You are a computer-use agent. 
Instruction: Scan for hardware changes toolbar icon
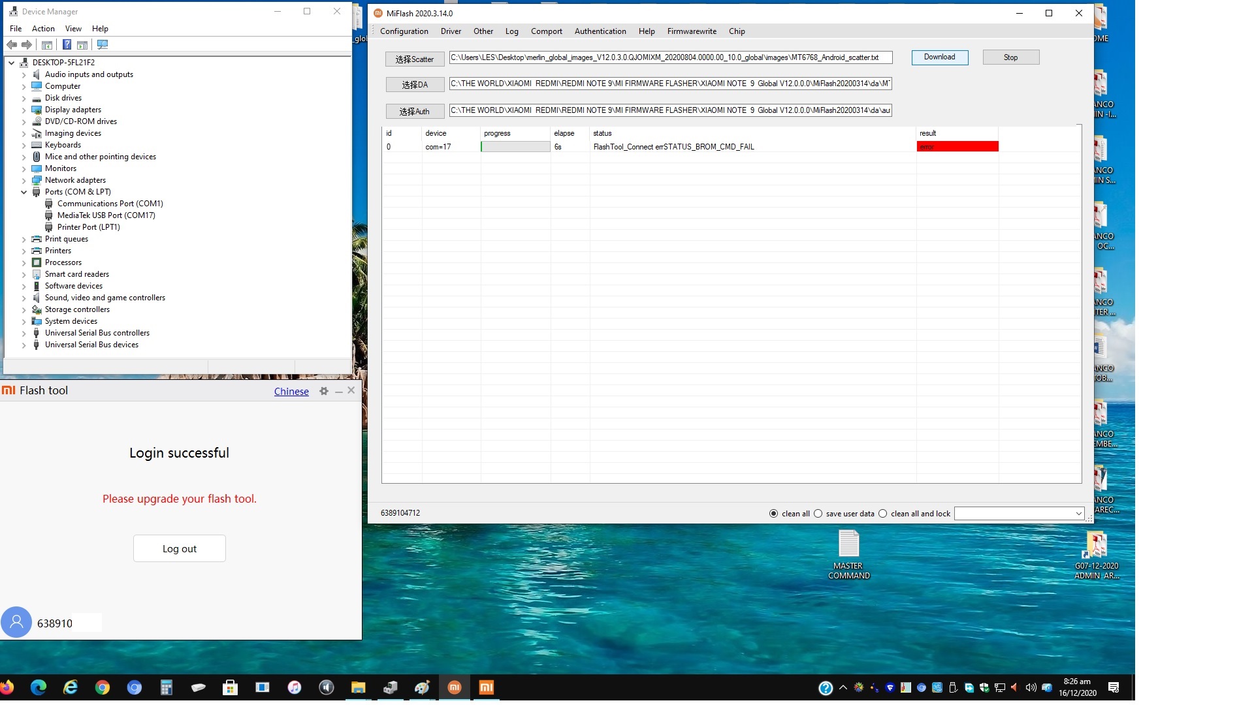(x=103, y=45)
